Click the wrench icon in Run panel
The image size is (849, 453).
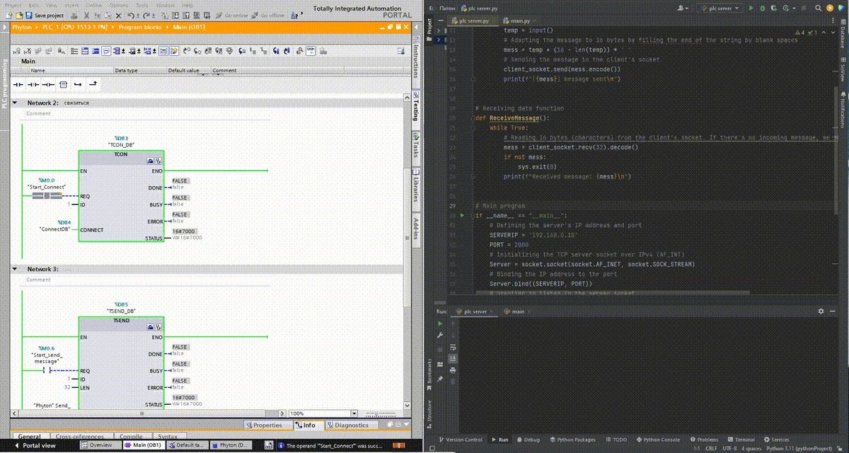[x=440, y=336]
